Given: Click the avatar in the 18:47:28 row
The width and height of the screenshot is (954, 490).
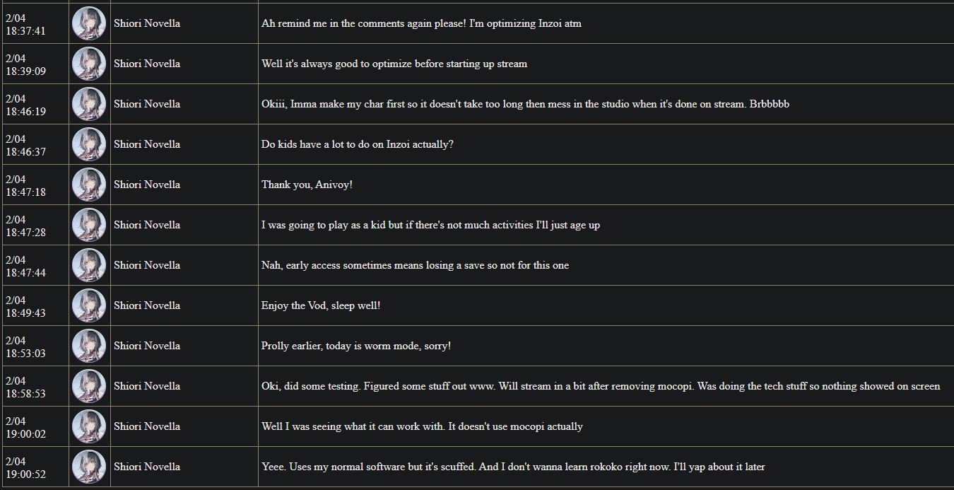Looking at the screenshot, I should pyautogui.click(x=89, y=225).
